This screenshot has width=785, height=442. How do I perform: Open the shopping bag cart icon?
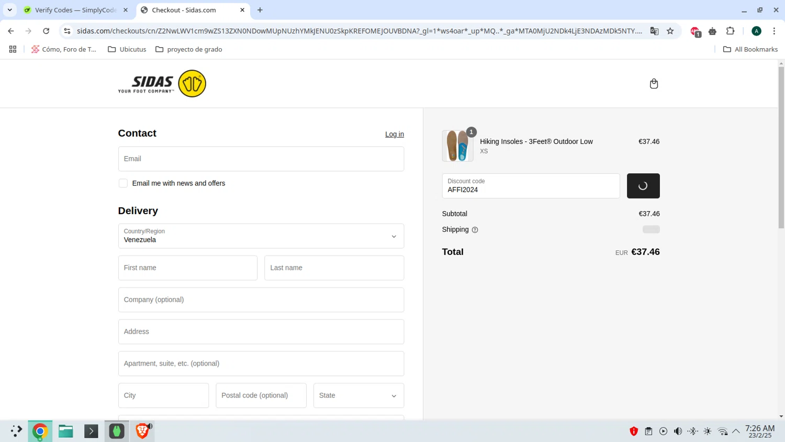[654, 84]
